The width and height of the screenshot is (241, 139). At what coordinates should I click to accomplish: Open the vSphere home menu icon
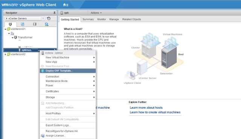pyautogui.click(x=66, y=5)
